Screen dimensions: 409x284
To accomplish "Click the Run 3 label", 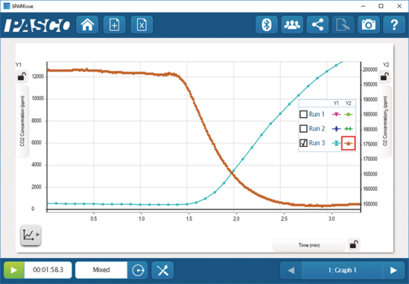I will (317, 143).
